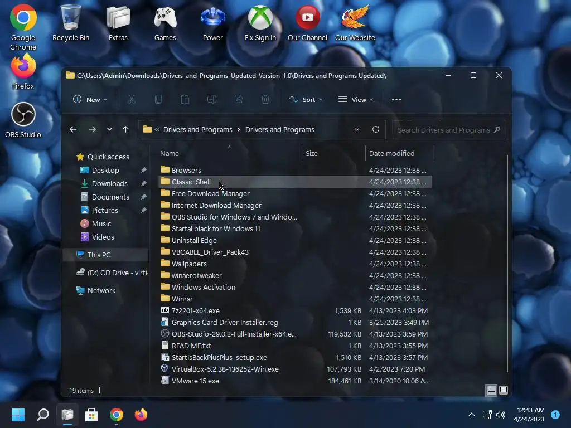Go up one folder level
571x428 pixels.
pos(125,129)
